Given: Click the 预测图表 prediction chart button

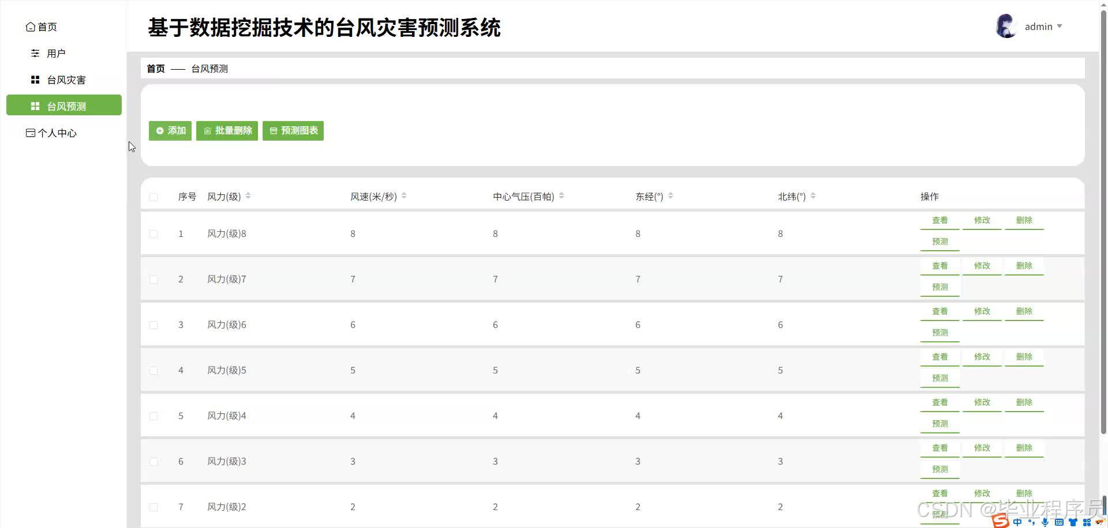Looking at the screenshot, I should click(293, 131).
